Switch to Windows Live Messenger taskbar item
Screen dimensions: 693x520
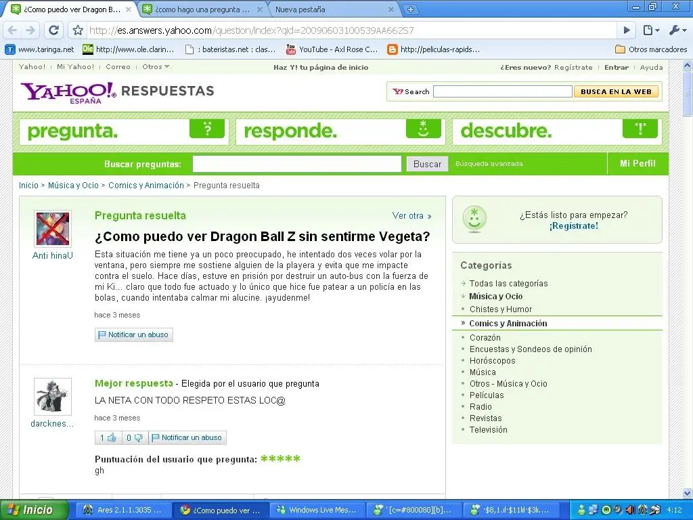tap(317, 511)
